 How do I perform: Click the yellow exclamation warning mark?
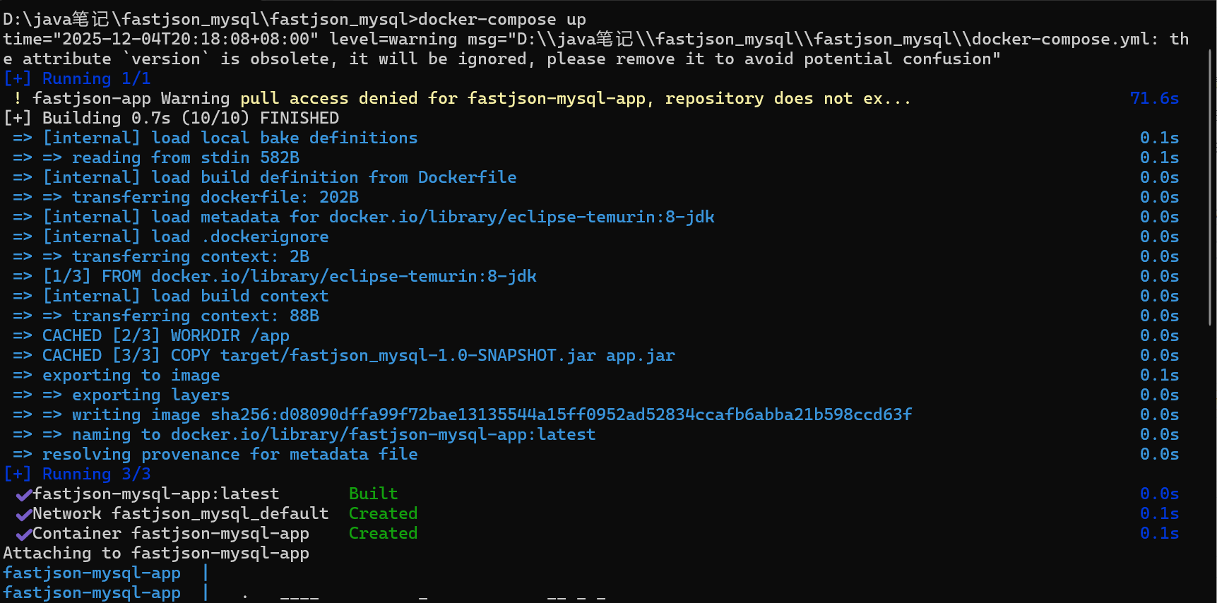tap(18, 99)
